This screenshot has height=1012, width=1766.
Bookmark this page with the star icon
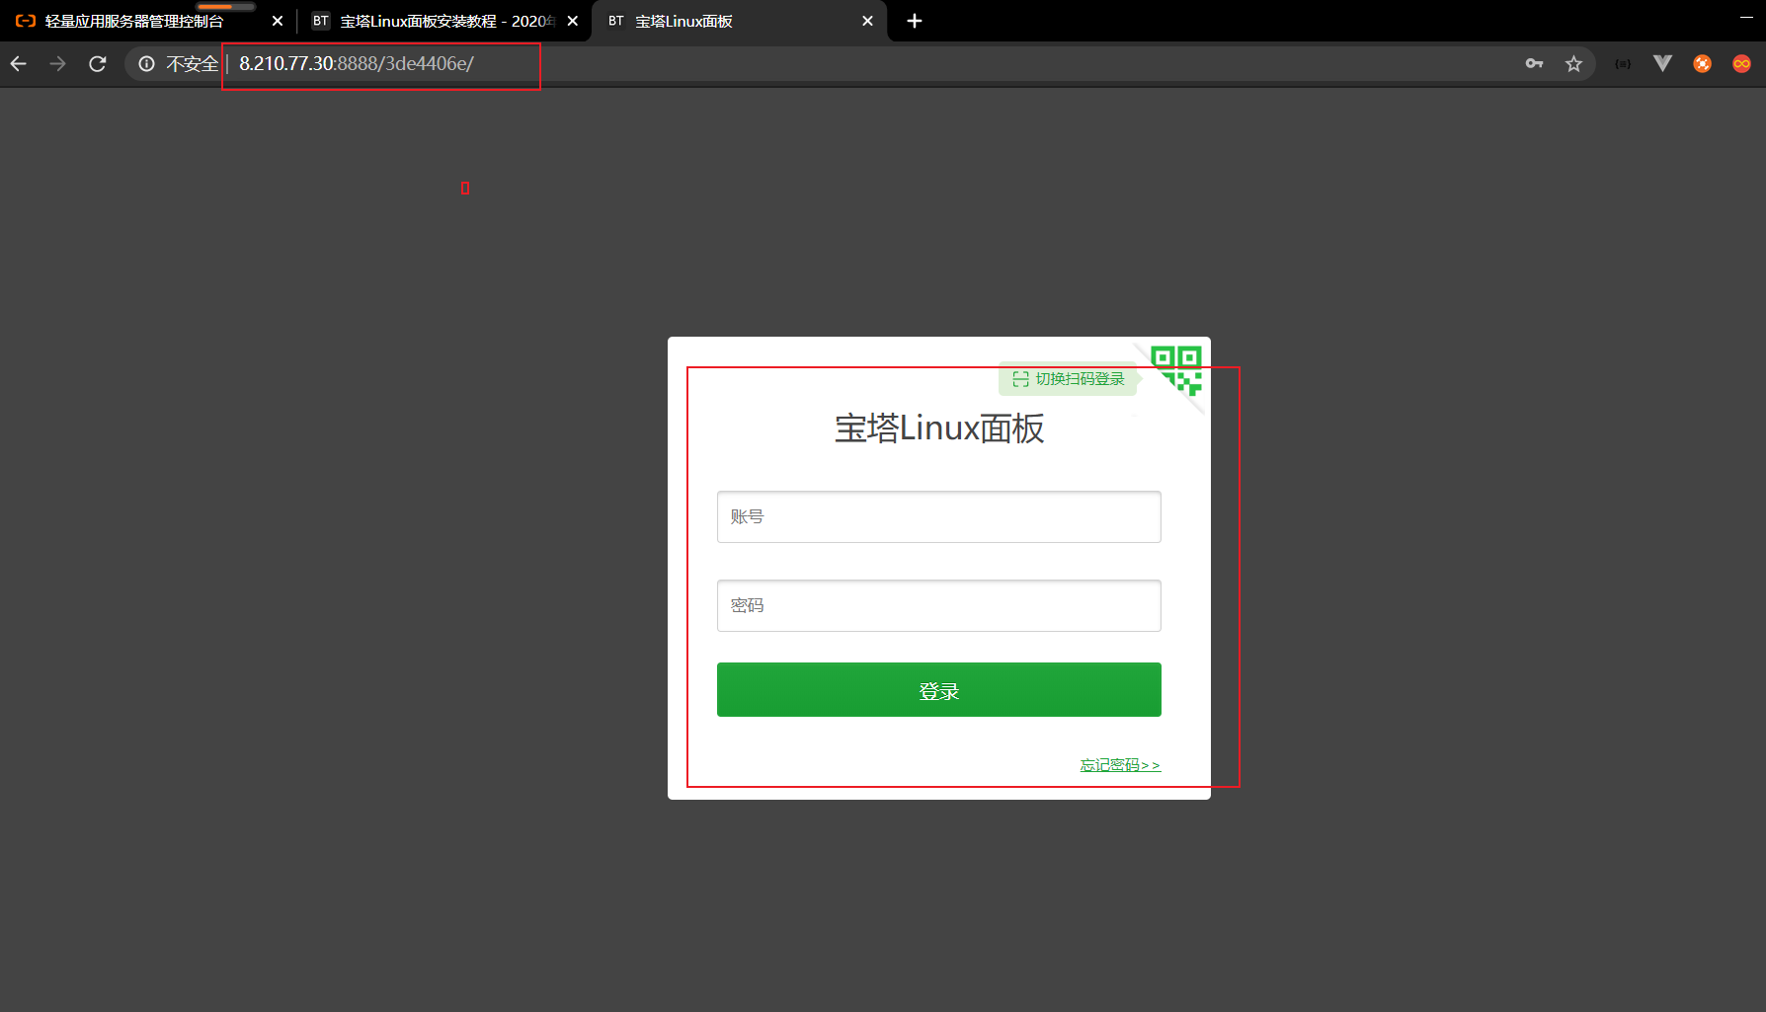tap(1573, 64)
